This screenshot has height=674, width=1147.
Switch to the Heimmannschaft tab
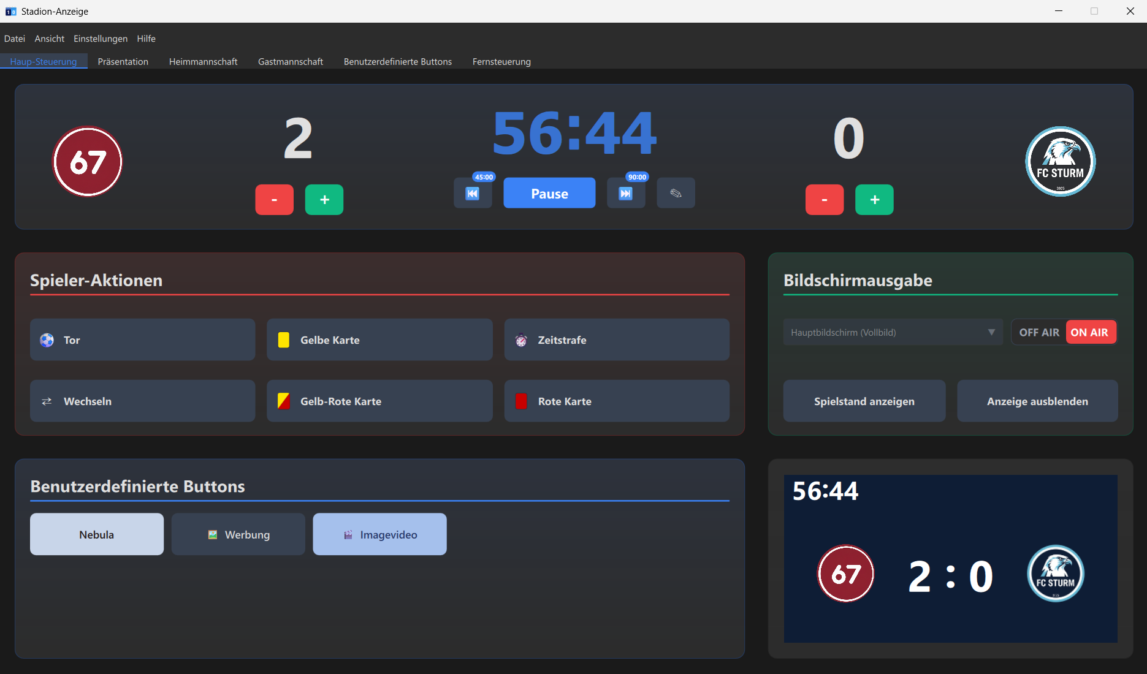203,62
